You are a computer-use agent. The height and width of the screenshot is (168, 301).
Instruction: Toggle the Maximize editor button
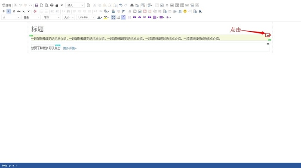coord(113,17)
